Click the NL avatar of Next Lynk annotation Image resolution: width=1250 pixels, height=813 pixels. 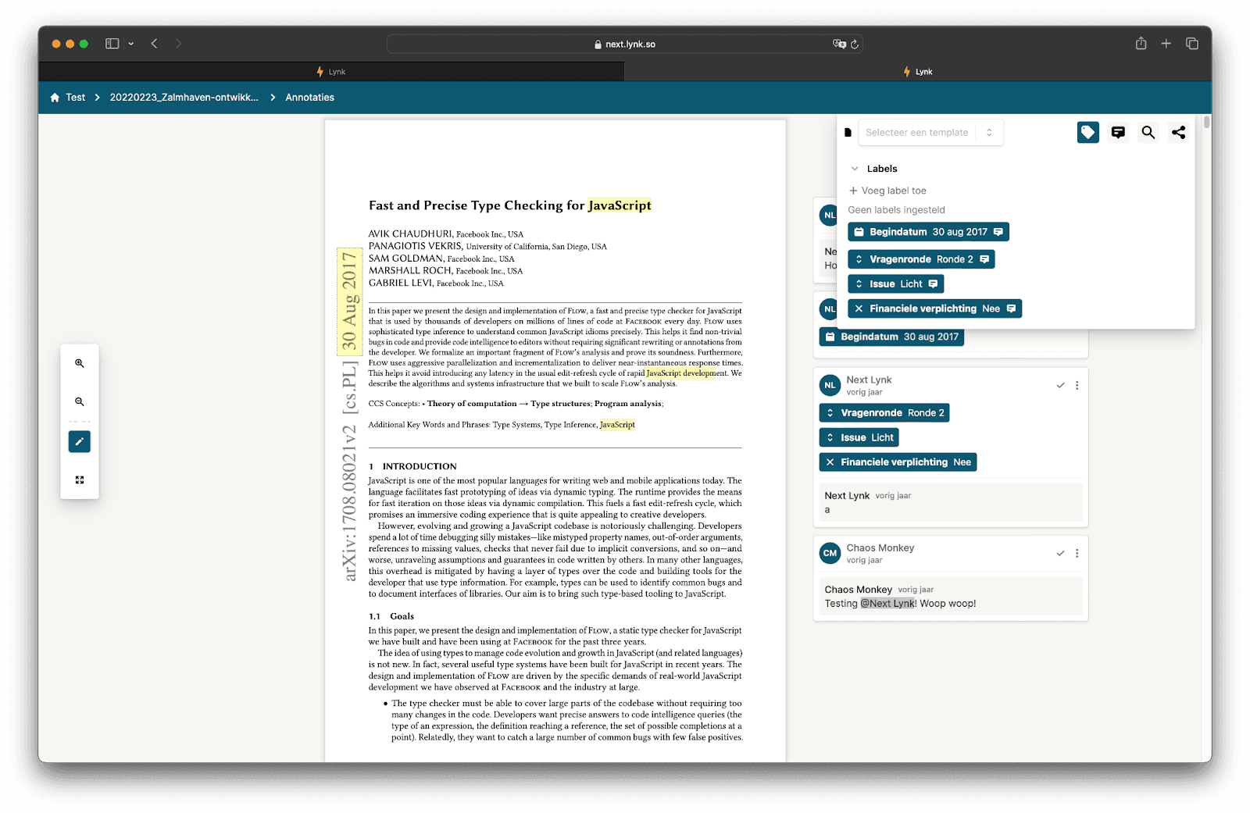pyautogui.click(x=830, y=385)
